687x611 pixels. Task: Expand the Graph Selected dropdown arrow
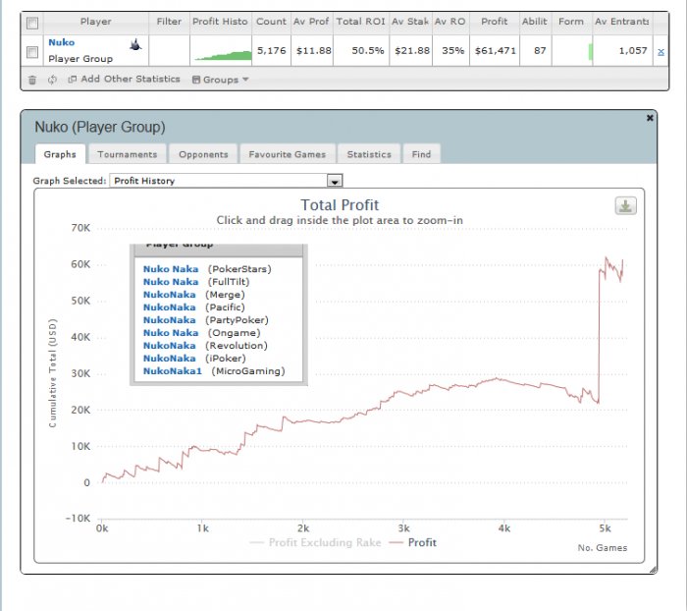pos(335,181)
